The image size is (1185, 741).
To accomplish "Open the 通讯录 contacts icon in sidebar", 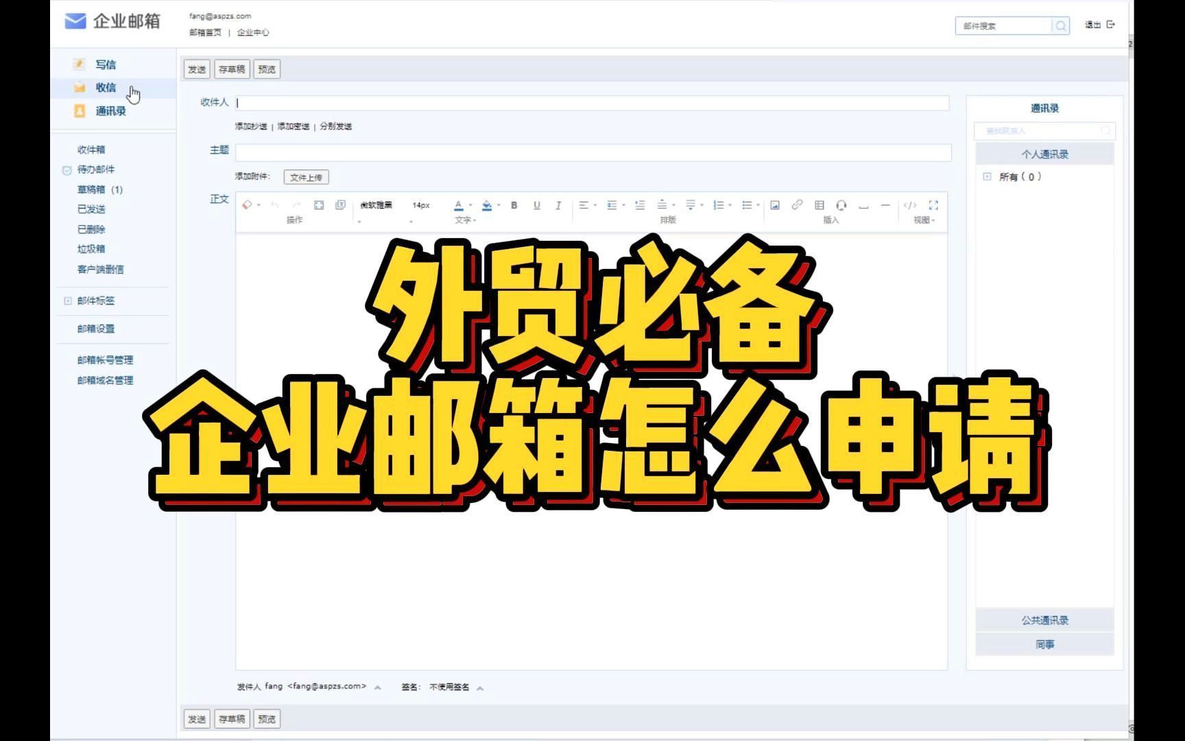I will click(79, 110).
